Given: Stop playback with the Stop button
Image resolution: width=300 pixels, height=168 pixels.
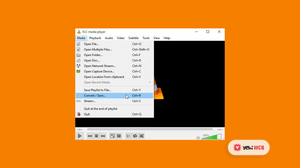Looking at the screenshot, I should [96, 136].
